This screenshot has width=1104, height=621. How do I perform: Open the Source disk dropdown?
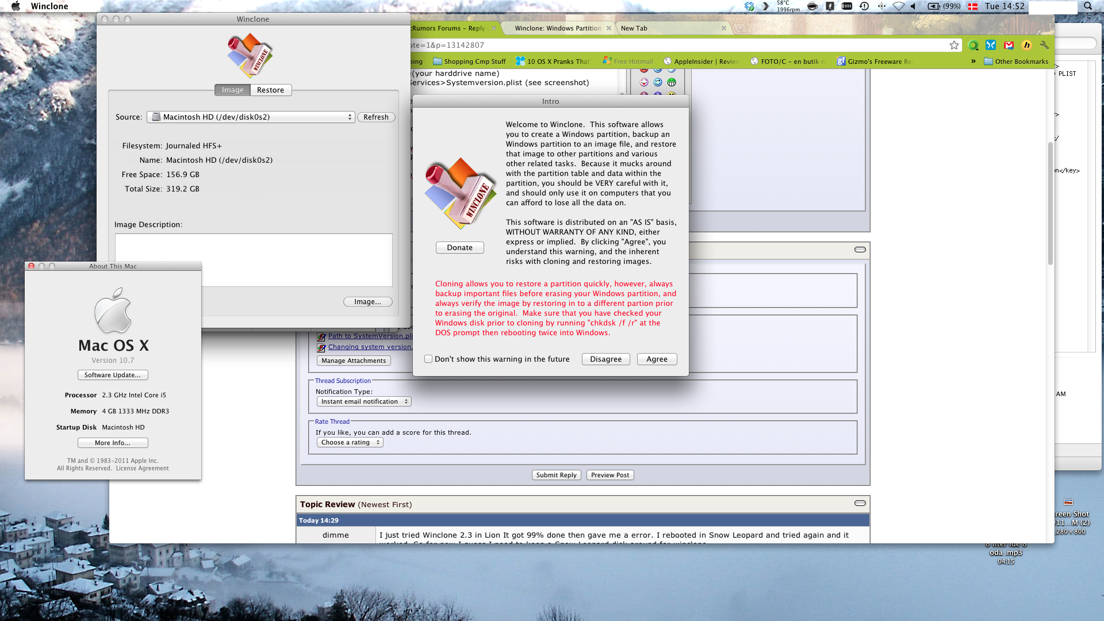click(251, 117)
